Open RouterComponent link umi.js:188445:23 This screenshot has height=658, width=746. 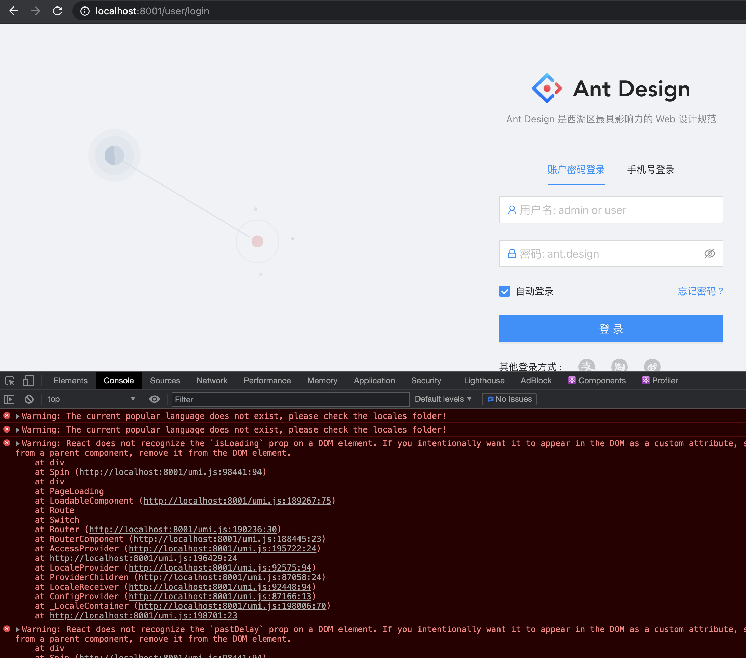[x=227, y=539]
